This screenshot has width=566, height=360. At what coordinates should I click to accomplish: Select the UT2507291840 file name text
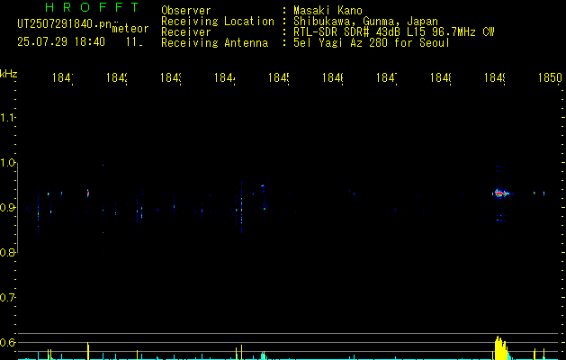pos(65,24)
